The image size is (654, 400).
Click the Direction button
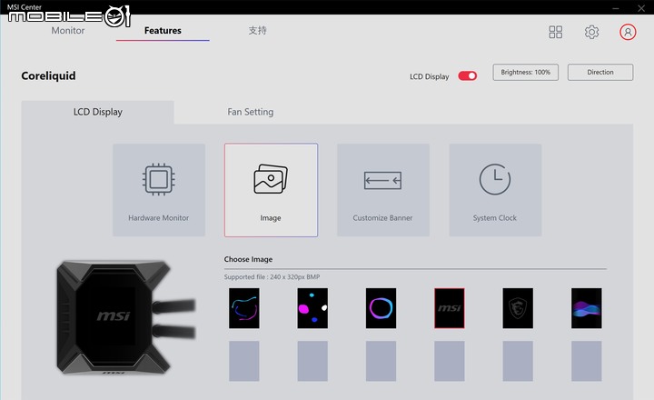(x=600, y=72)
